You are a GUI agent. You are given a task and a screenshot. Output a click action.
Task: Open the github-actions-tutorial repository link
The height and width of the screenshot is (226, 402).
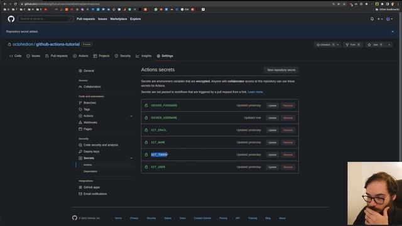tap(58, 45)
